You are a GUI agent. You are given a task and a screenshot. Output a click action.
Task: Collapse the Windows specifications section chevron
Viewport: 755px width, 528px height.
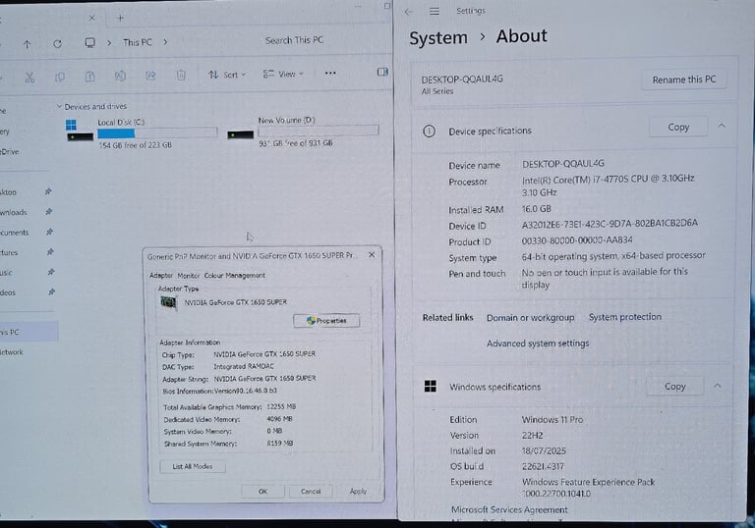[x=718, y=386]
